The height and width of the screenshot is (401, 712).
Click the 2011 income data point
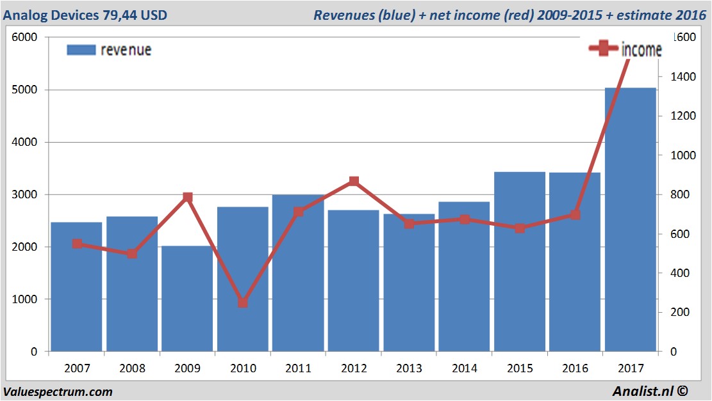tap(299, 212)
